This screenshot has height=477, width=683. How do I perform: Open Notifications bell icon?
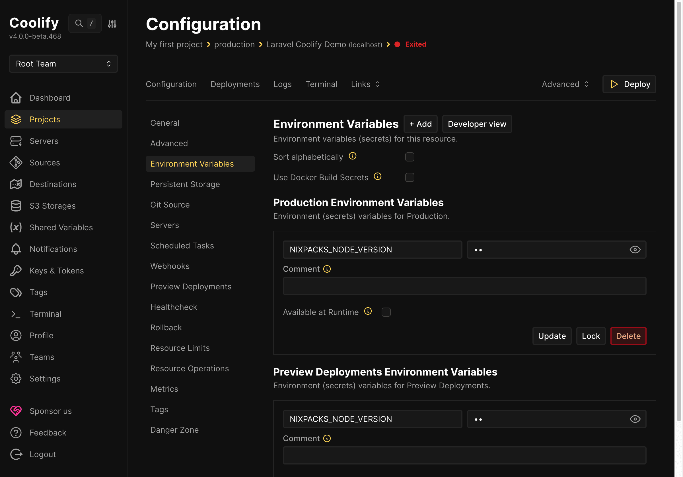[x=16, y=249]
